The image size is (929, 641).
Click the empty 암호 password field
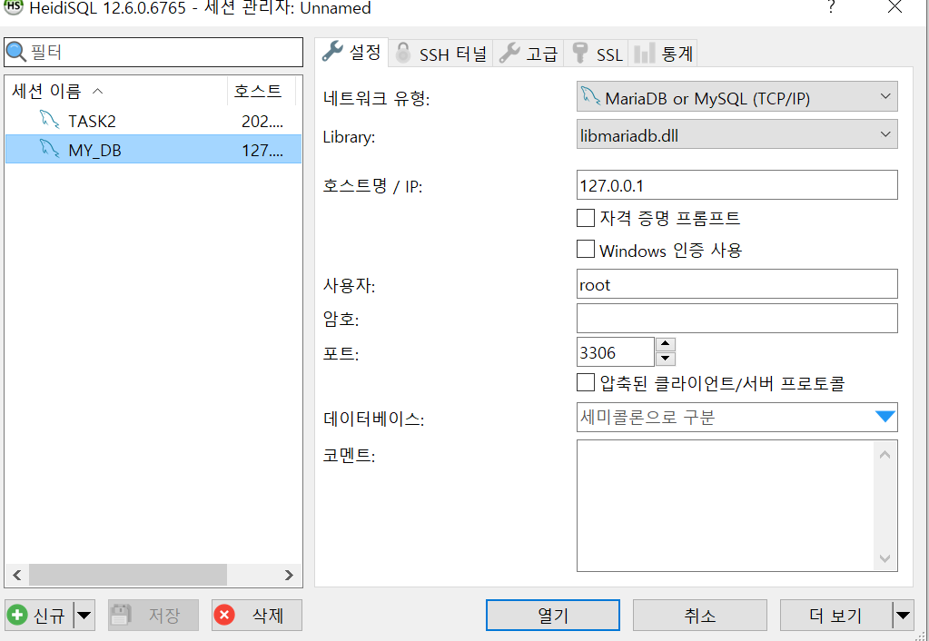737,319
